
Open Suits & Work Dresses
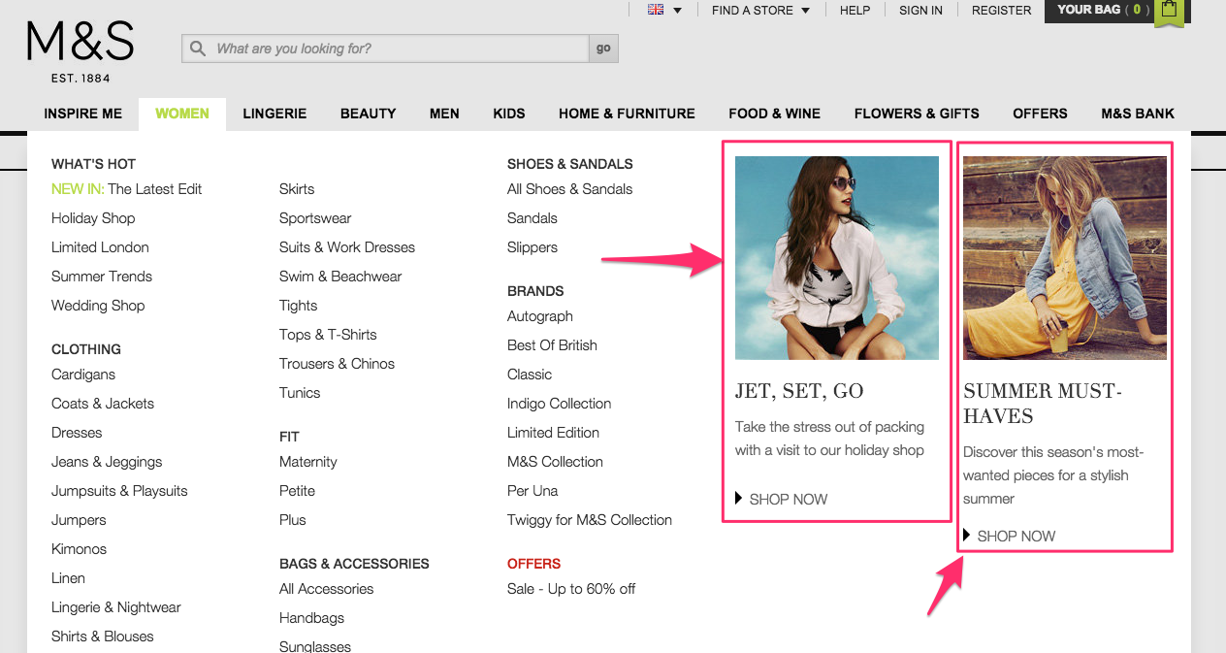[x=347, y=247]
